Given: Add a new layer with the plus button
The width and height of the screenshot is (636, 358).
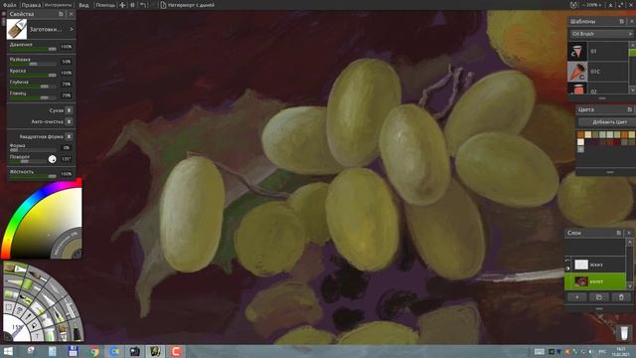Looking at the screenshot, I should tap(576, 297).
